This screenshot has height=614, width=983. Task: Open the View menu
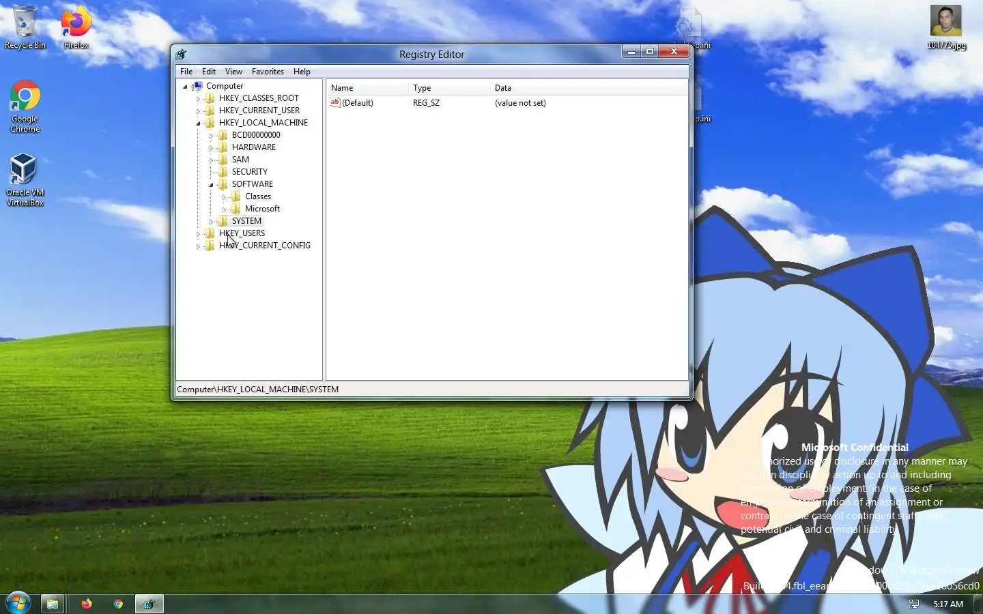pyautogui.click(x=233, y=71)
